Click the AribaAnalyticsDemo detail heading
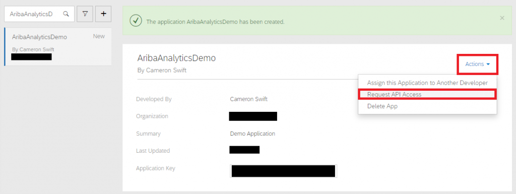This screenshot has width=516, height=194. point(176,58)
